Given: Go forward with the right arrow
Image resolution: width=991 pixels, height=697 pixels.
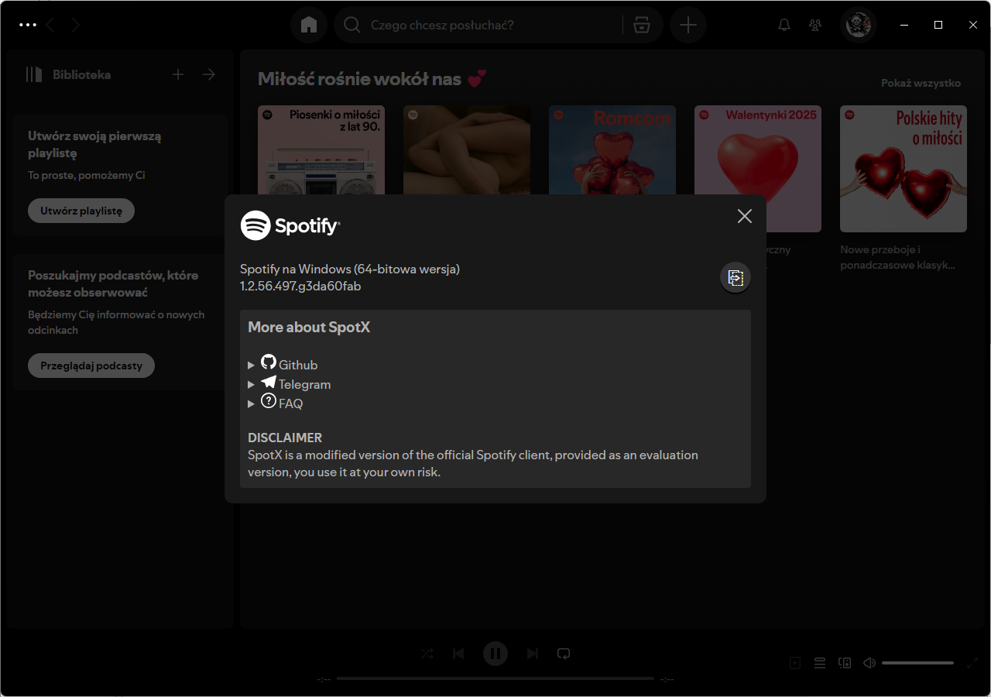Looking at the screenshot, I should coord(75,25).
